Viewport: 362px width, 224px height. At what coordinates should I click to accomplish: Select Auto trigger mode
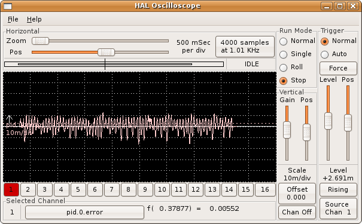[x=334, y=54]
